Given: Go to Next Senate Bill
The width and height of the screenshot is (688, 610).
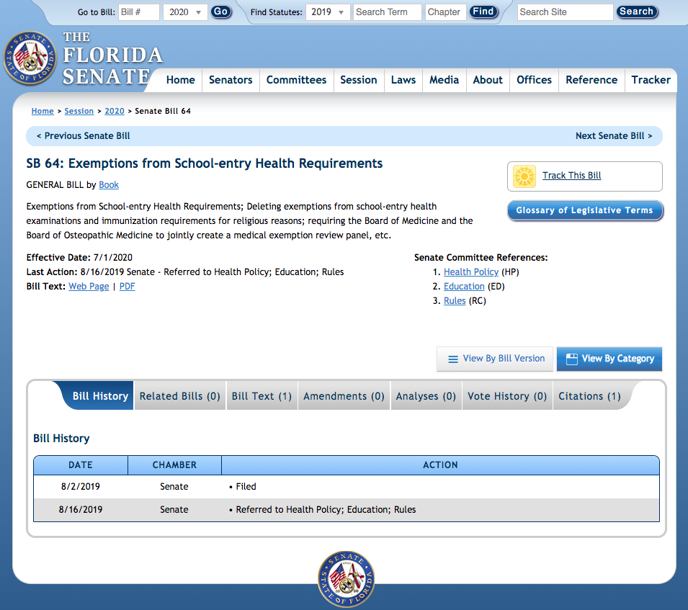Looking at the screenshot, I should tap(614, 136).
